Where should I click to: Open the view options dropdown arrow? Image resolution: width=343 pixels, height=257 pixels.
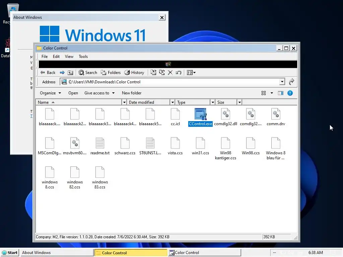pos(272,93)
